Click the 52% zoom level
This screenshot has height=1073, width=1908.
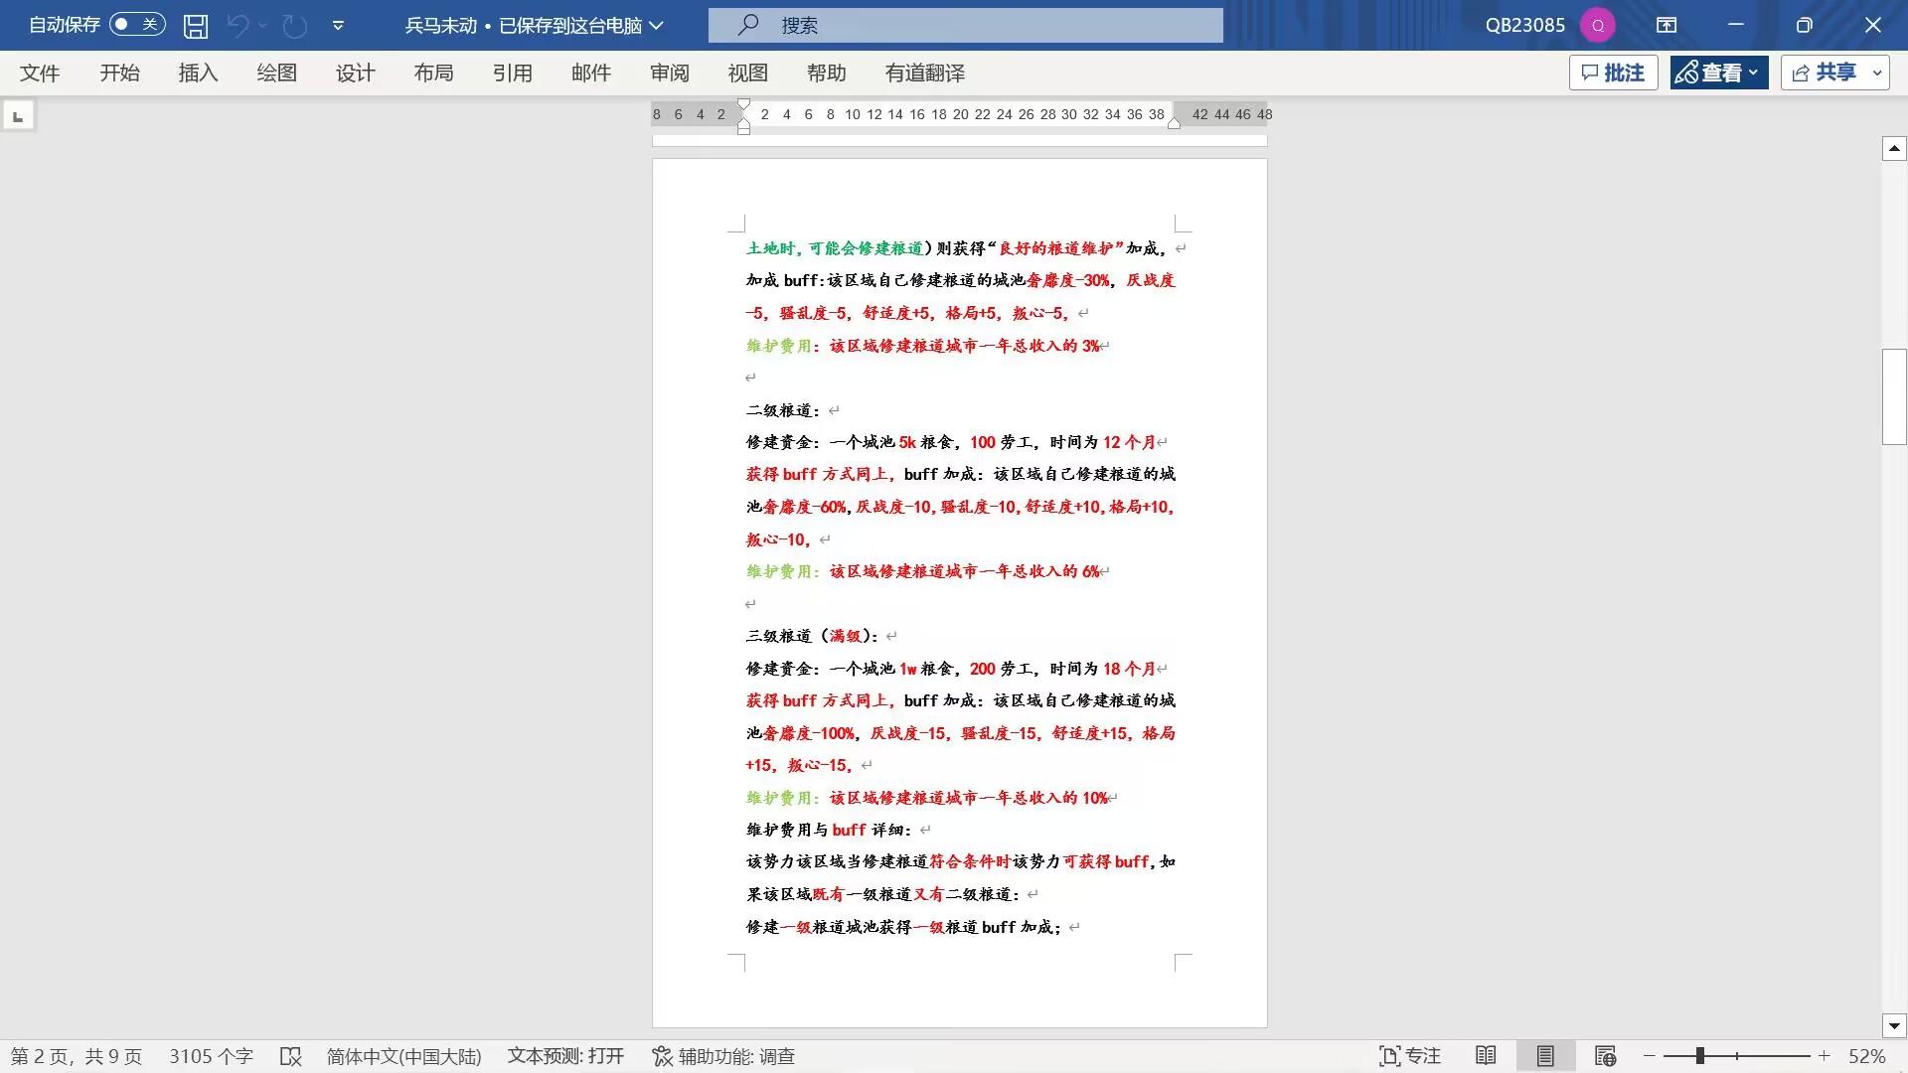tap(1866, 1056)
